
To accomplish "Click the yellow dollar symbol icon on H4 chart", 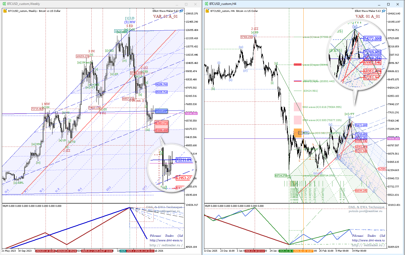I will (207, 11).
